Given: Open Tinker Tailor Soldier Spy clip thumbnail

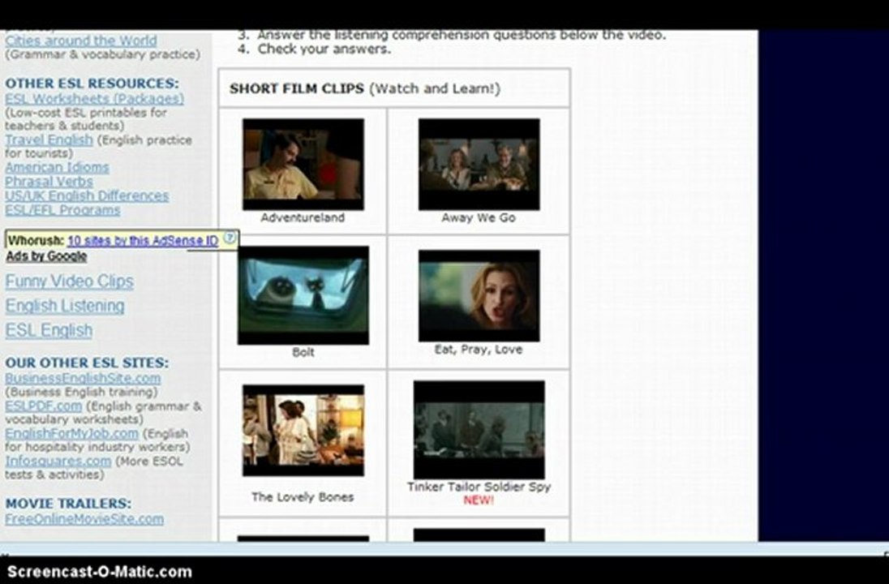Looking at the screenshot, I should coord(479,431).
